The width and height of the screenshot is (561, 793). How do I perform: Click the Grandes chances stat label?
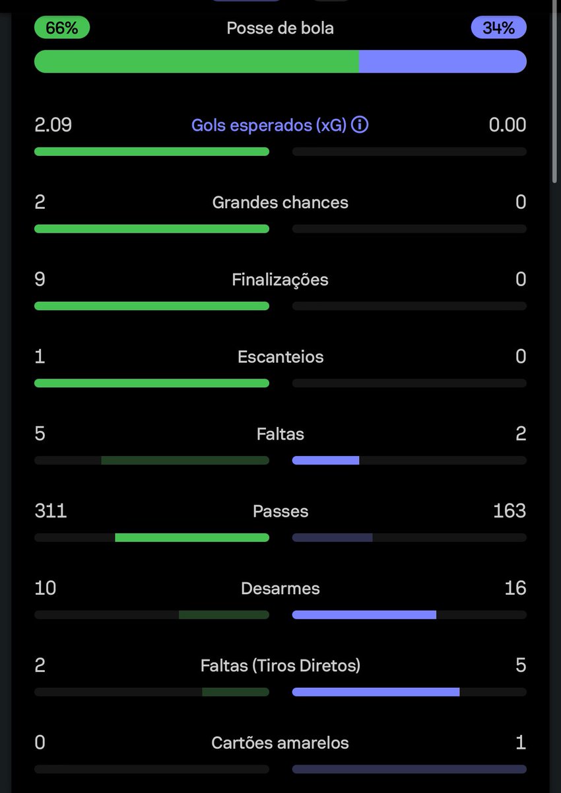[x=280, y=202]
